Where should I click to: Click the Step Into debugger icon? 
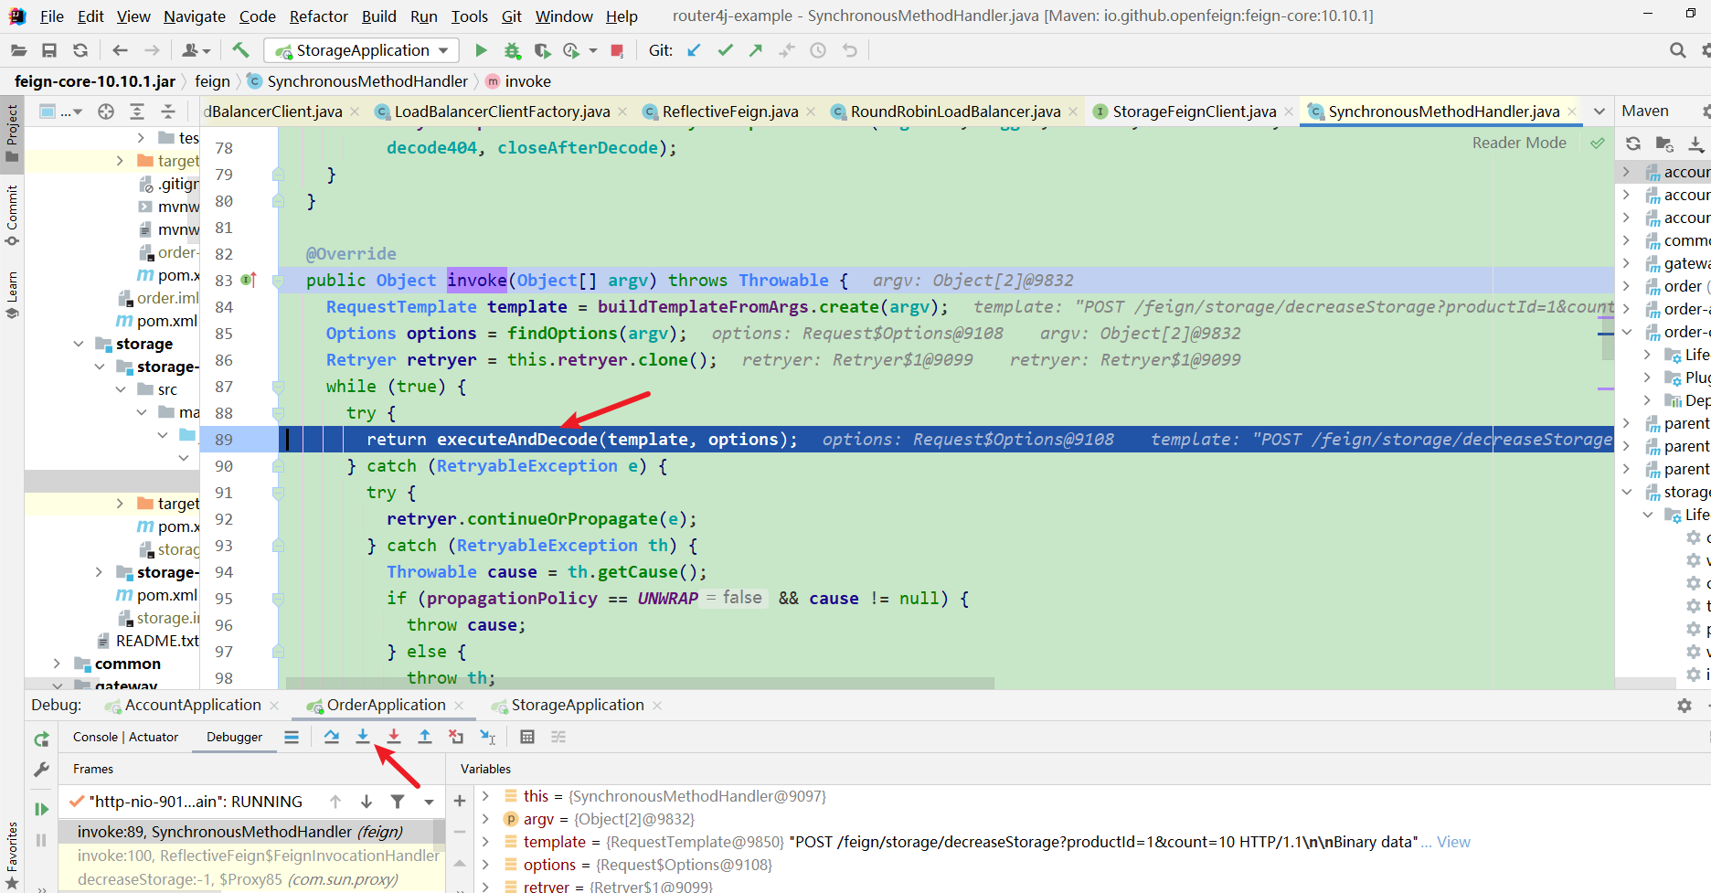coord(362,736)
